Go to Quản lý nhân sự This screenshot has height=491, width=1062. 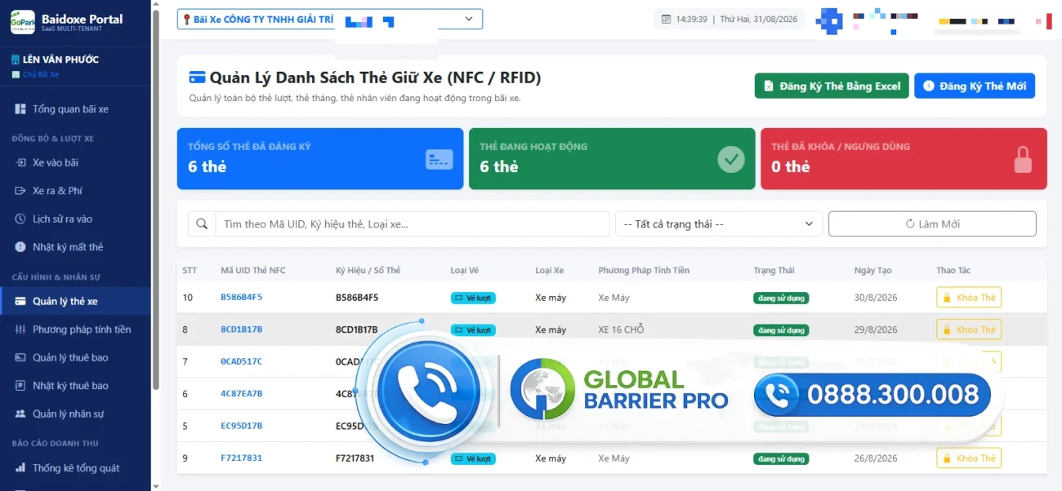[75, 414]
